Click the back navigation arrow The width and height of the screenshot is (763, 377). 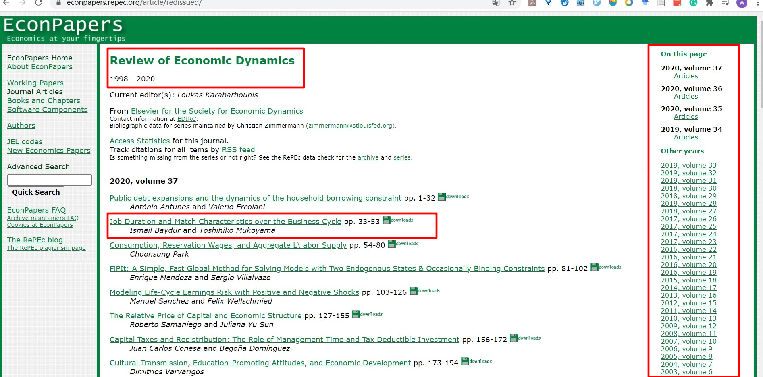tap(6, 3)
